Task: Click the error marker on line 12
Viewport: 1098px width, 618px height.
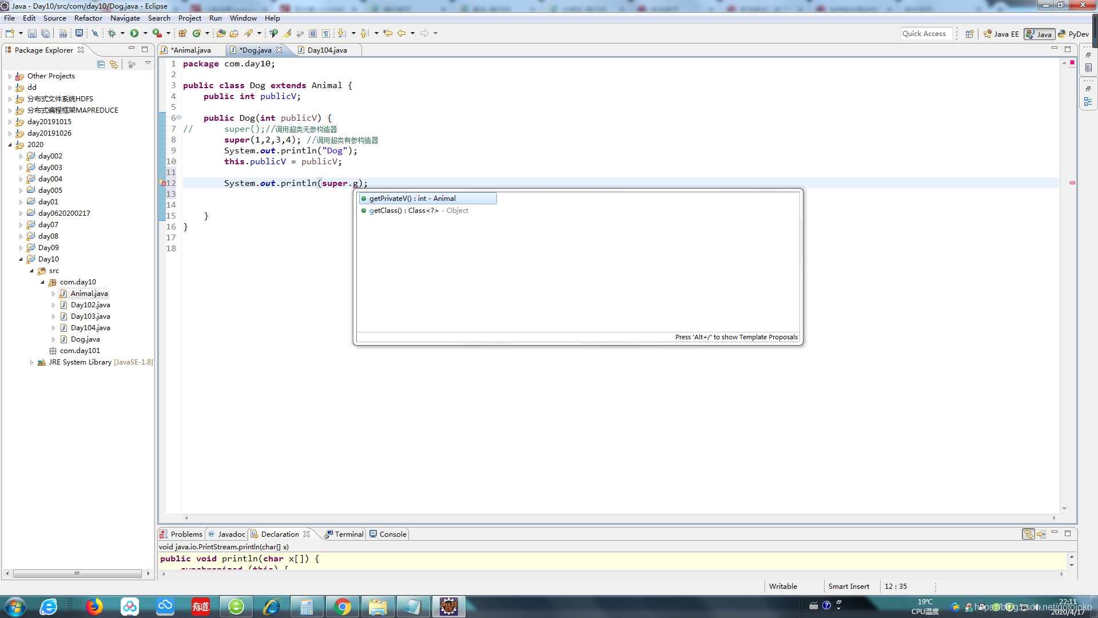Action: pos(162,184)
